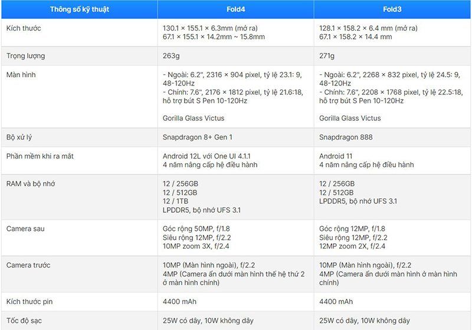Viewport: 472px width, 330px height.
Task: Click the Tốc độ sạc row label
Action: pos(24,321)
